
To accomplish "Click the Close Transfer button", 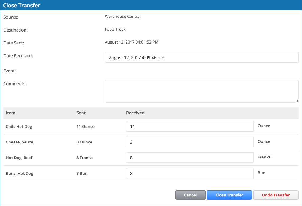I will click(229, 195).
